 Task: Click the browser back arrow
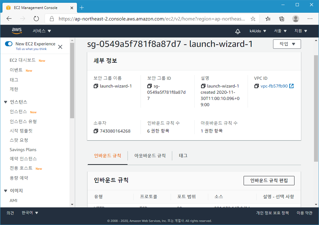9,19
